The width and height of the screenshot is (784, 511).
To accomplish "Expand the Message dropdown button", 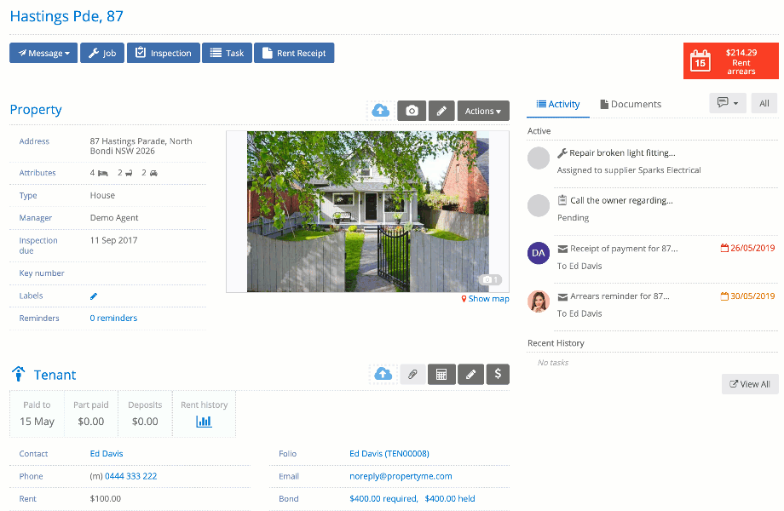I will pos(43,53).
